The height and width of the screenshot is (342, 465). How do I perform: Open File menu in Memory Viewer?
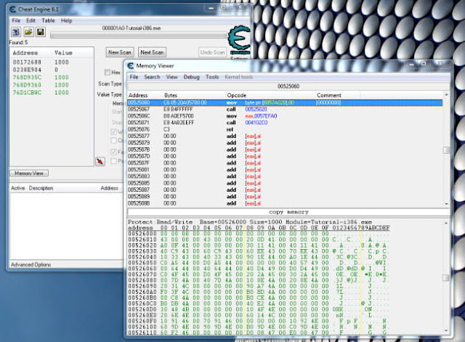click(134, 77)
